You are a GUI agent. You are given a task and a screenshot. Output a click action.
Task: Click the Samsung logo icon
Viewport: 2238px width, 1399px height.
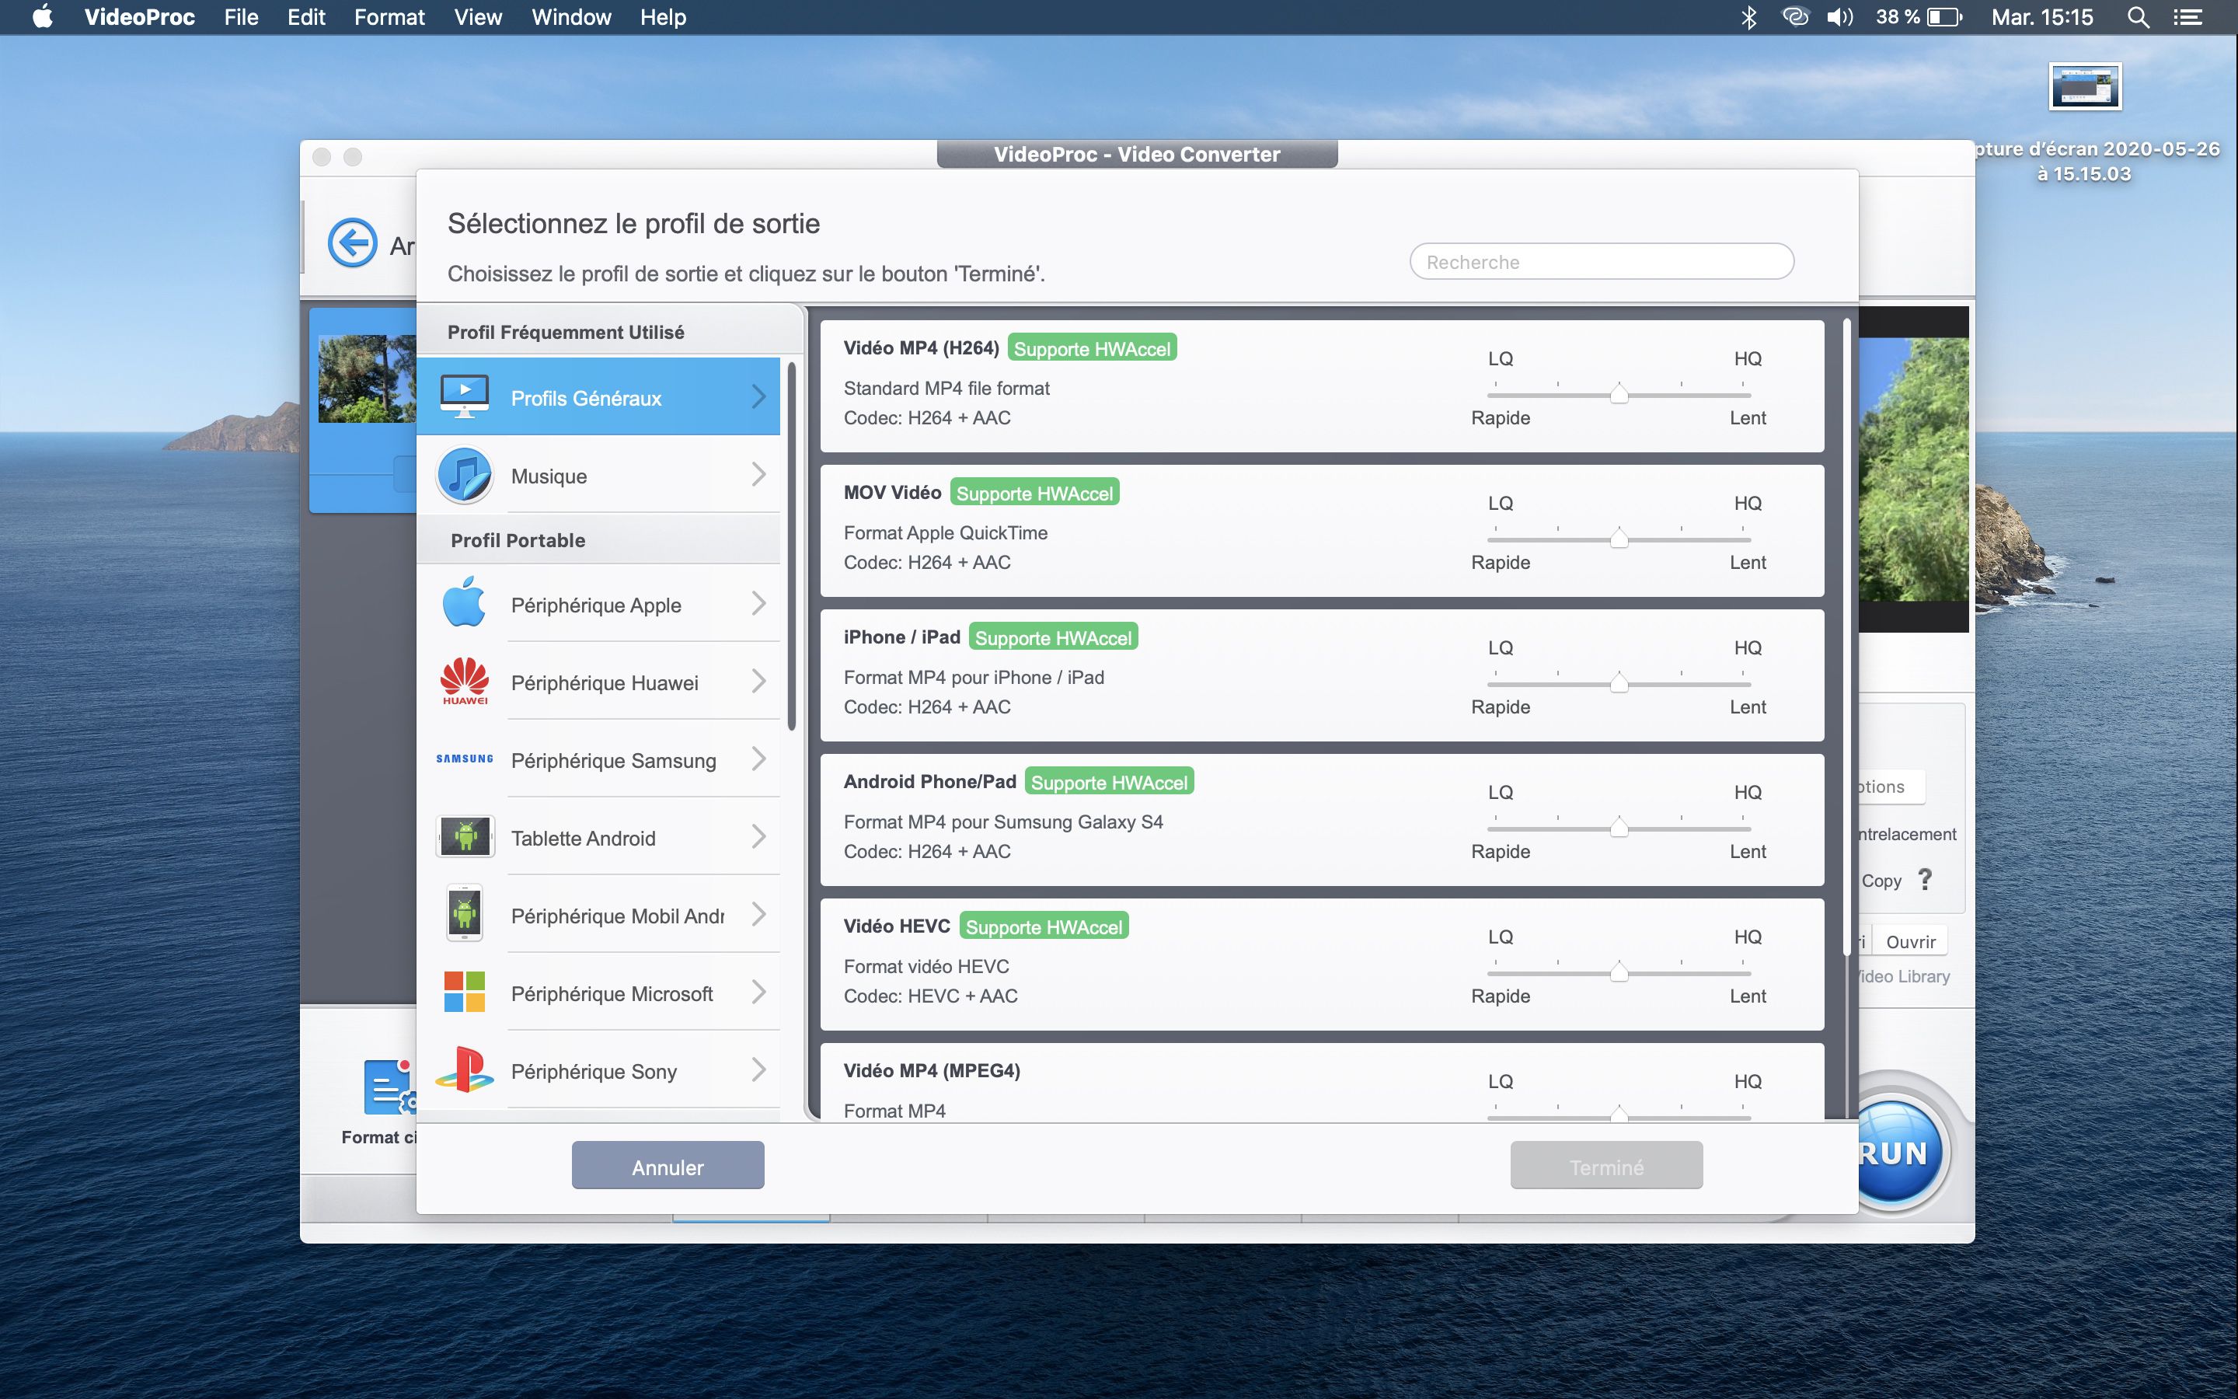[464, 759]
